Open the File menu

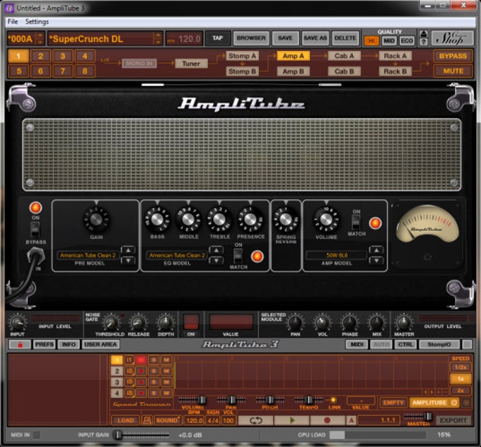[x=13, y=21]
